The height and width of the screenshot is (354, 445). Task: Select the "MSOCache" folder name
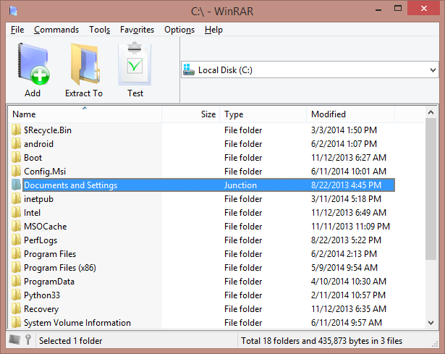46,227
